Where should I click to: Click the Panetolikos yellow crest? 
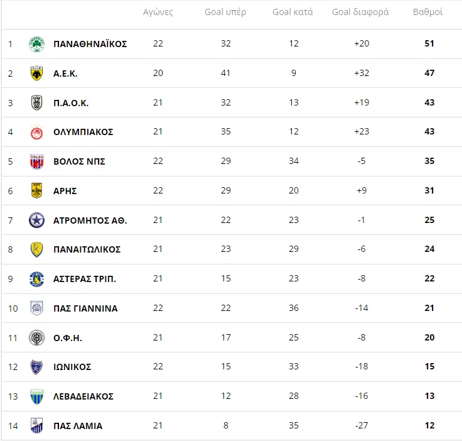37,249
